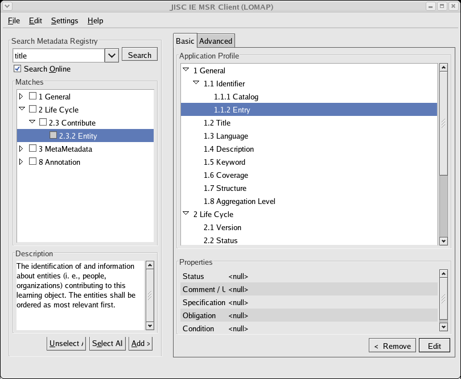Collapse the '2.3 Contribute' match node
The width and height of the screenshot is (461, 379).
click(32, 122)
